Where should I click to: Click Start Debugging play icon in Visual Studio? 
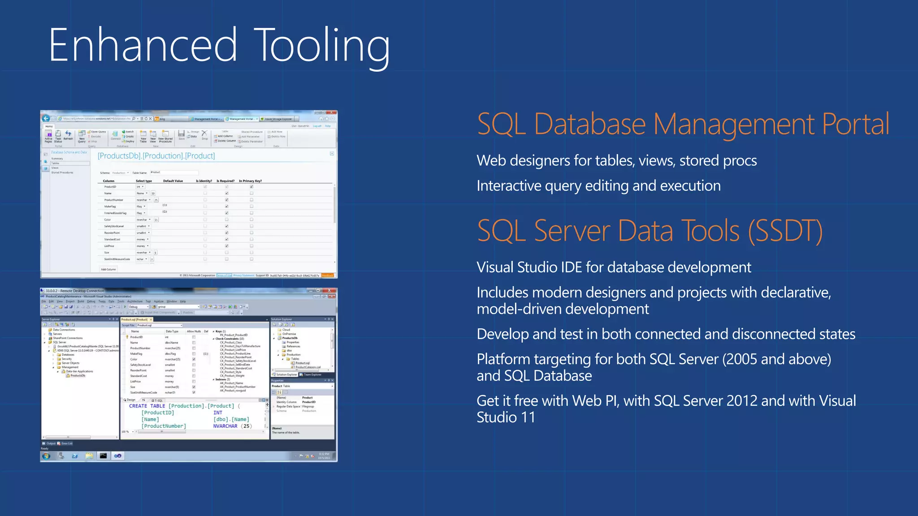[x=125, y=307]
